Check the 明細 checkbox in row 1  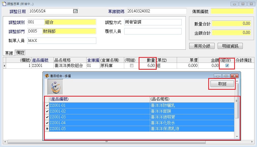132,65
